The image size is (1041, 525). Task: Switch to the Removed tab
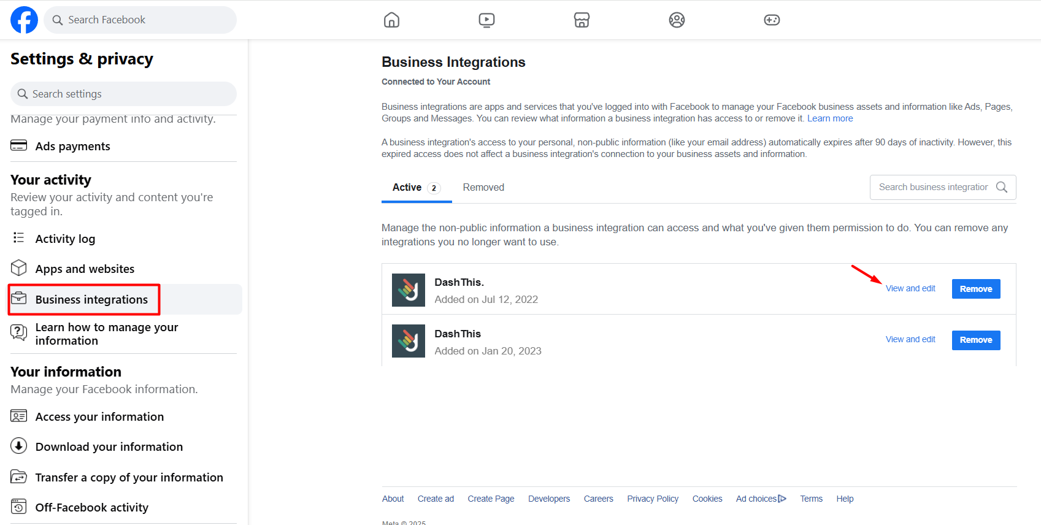pyautogui.click(x=483, y=188)
